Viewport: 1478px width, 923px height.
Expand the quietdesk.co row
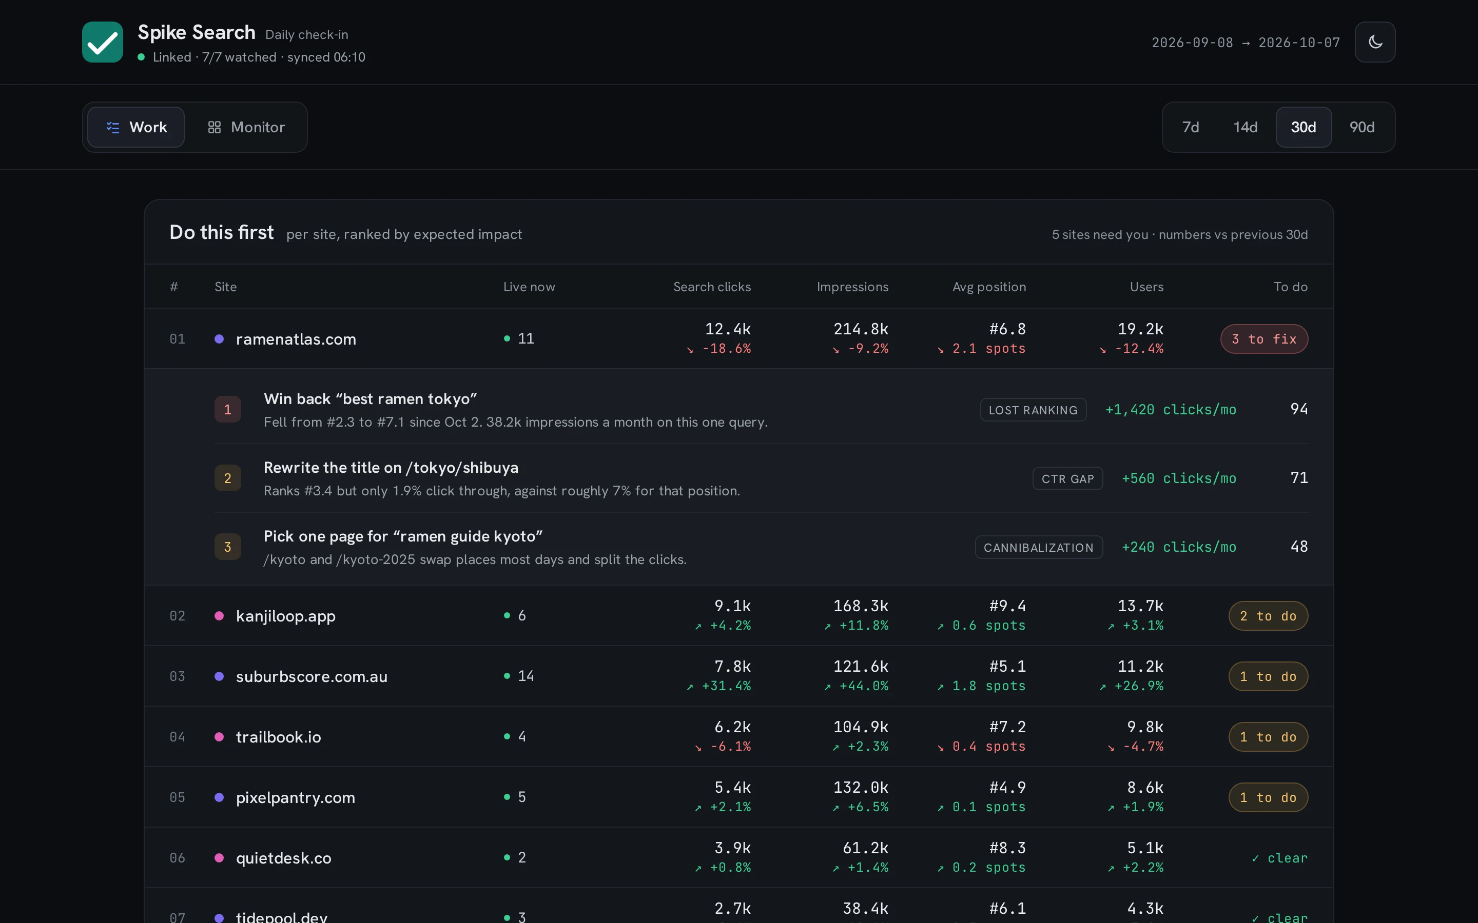click(738, 857)
